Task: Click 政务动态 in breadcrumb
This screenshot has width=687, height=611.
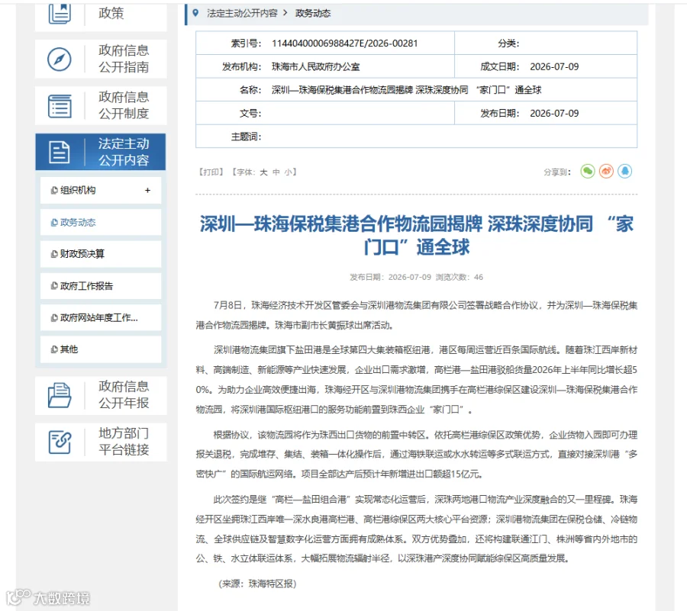Action: [313, 13]
